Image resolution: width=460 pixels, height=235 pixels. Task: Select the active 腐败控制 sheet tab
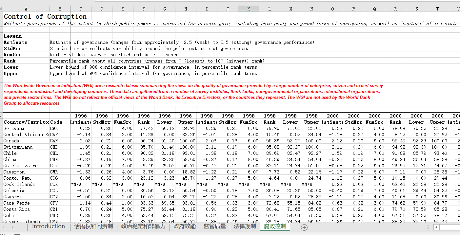[275, 226]
